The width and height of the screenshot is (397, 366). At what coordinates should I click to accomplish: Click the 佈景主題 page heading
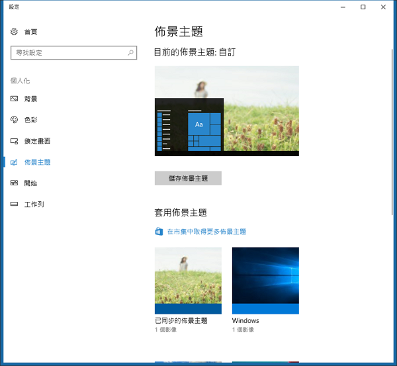point(179,31)
